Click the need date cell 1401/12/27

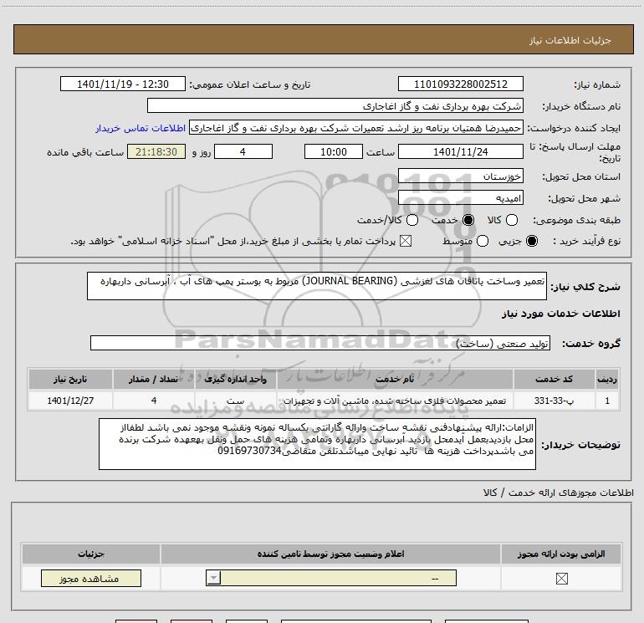click(70, 401)
